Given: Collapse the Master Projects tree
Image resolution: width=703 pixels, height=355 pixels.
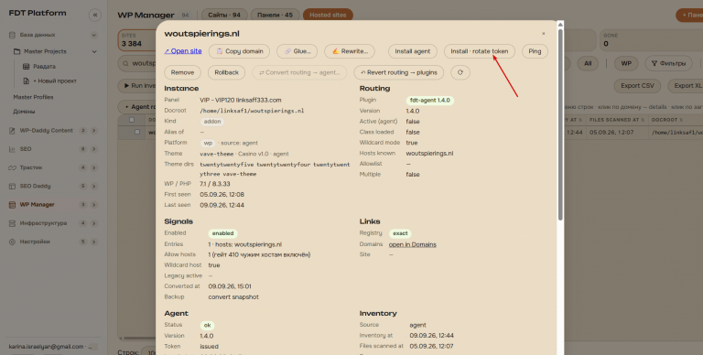Looking at the screenshot, I should coord(94,51).
